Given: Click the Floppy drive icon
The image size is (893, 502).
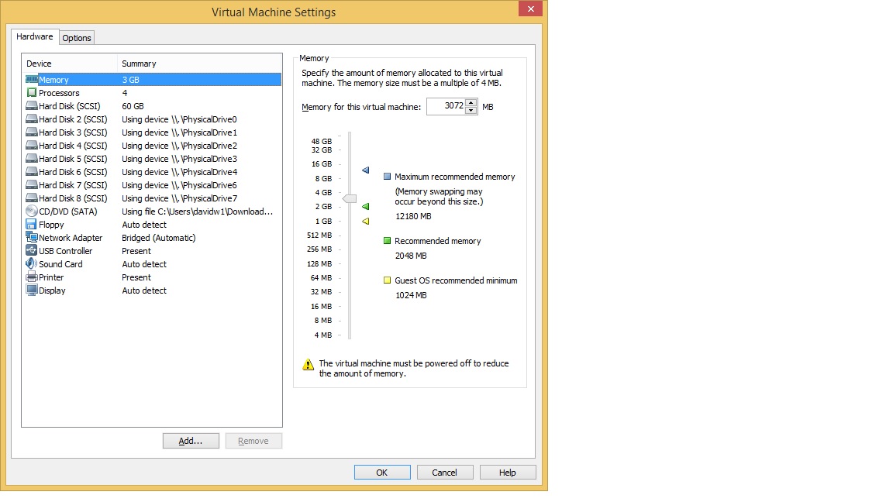Looking at the screenshot, I should (32, 225).
